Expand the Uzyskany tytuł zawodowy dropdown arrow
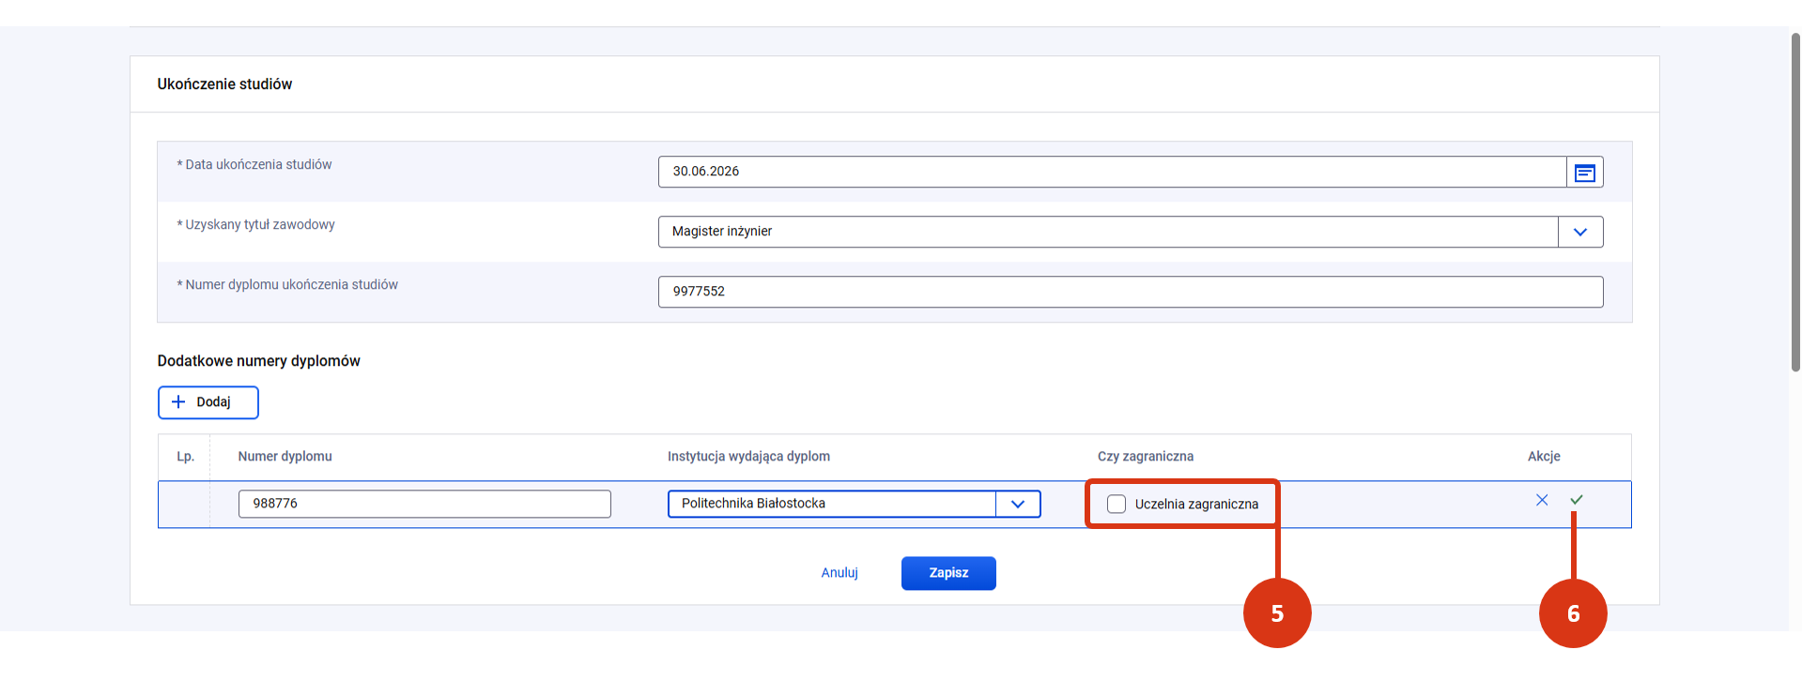This screenshot has width=1802, height=680. 1580,232
